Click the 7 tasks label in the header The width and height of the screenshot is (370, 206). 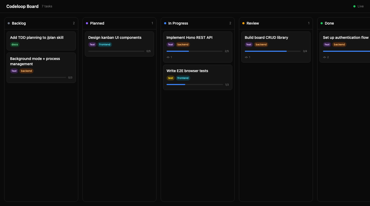point(47,6)
